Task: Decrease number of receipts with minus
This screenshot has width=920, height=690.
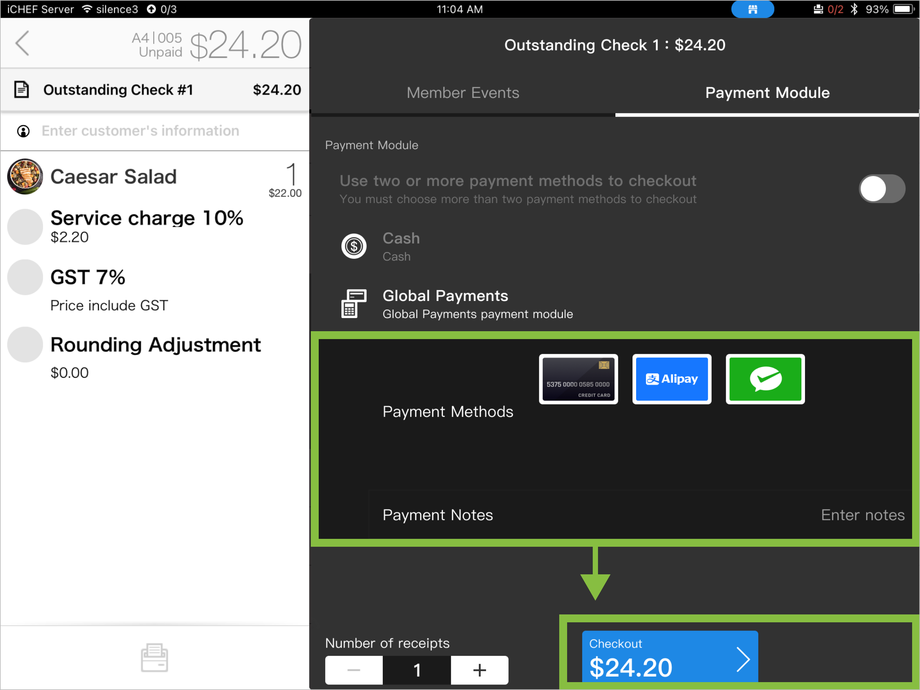Action: [354, 670]
